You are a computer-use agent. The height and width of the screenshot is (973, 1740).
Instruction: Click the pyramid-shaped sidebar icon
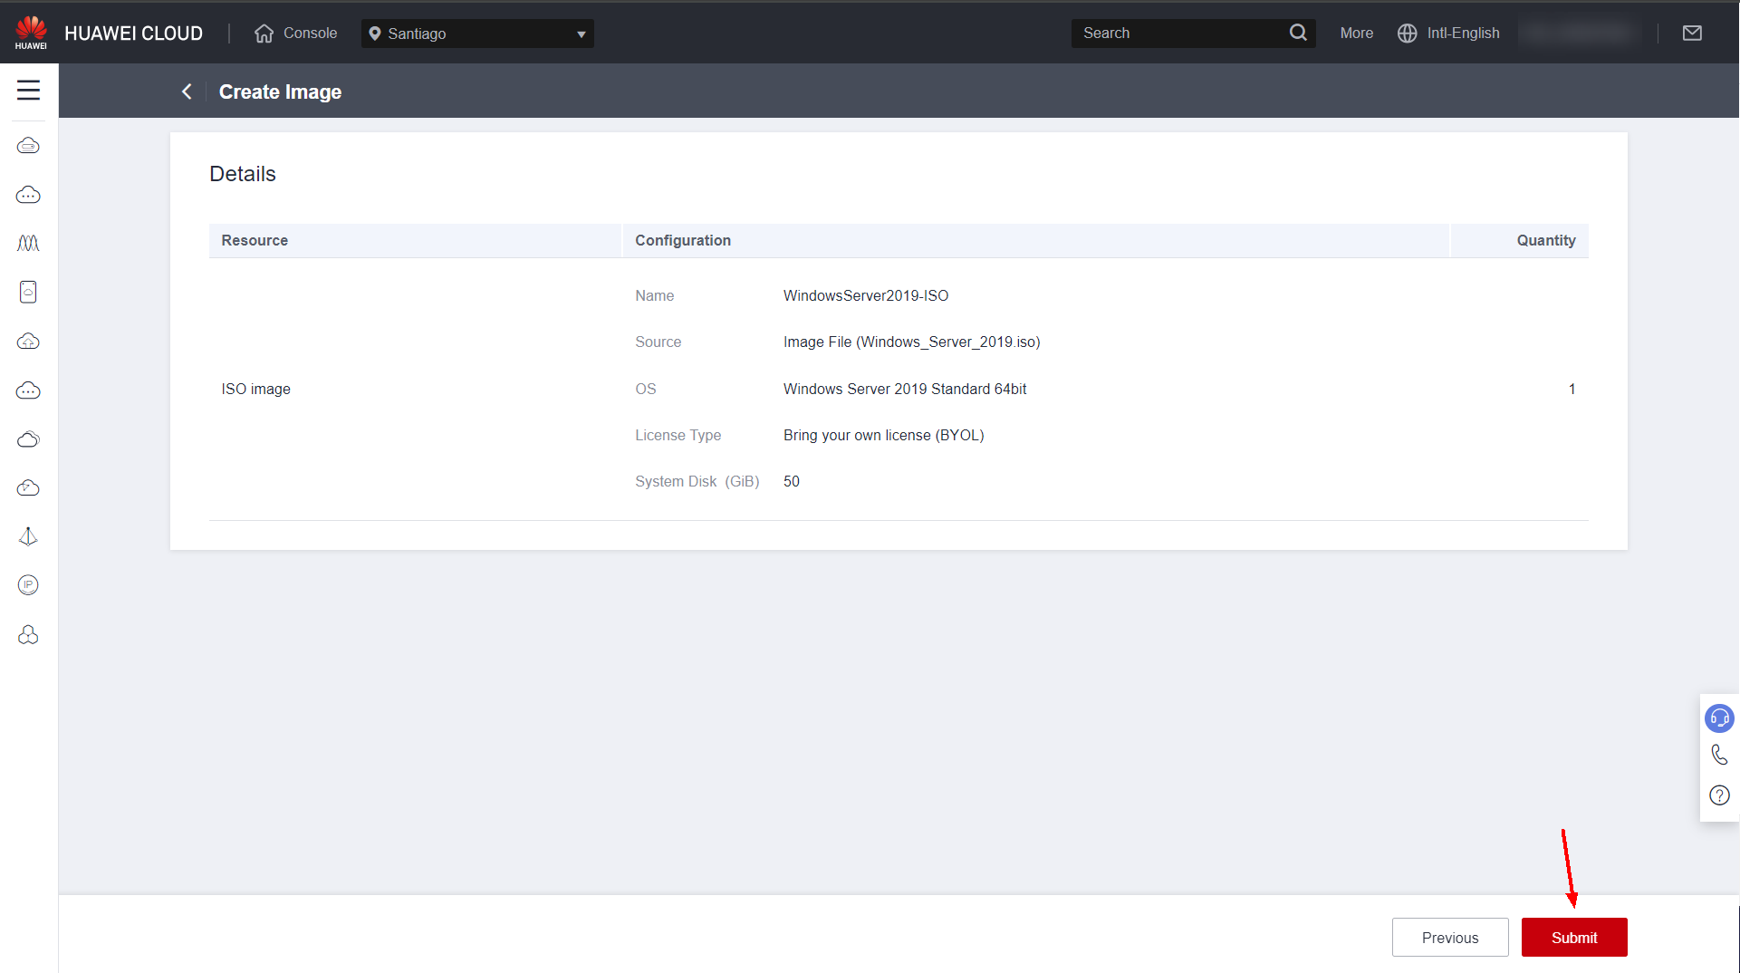pos(28,536)
